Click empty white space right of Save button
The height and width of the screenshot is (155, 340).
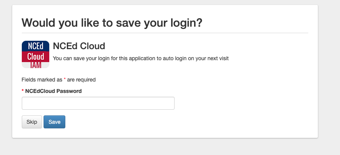(x=191, y=122)
